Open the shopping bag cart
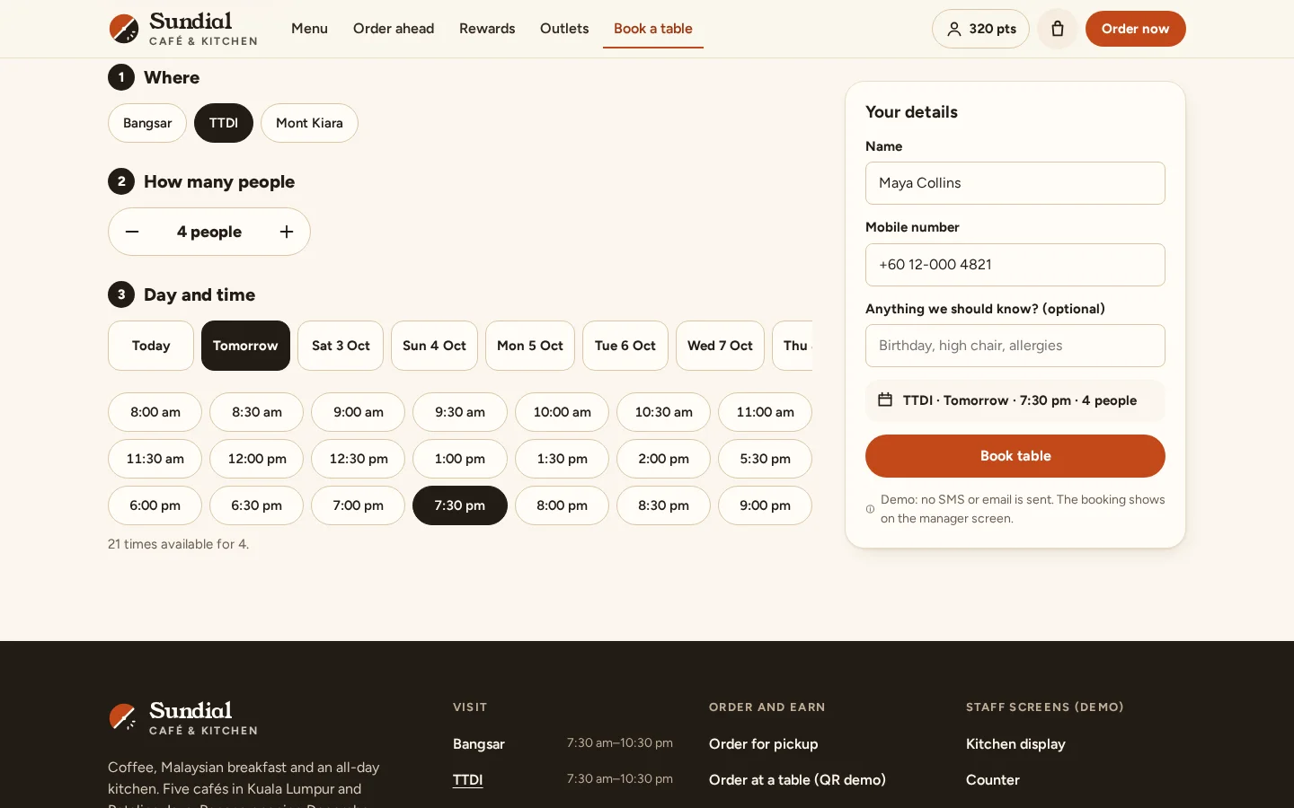The height and width of the screenshot is (808, 1294). [1058, 29]
